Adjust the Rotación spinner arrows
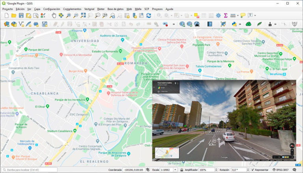This screenshot has height=173, width=303. tap(248, 170)
